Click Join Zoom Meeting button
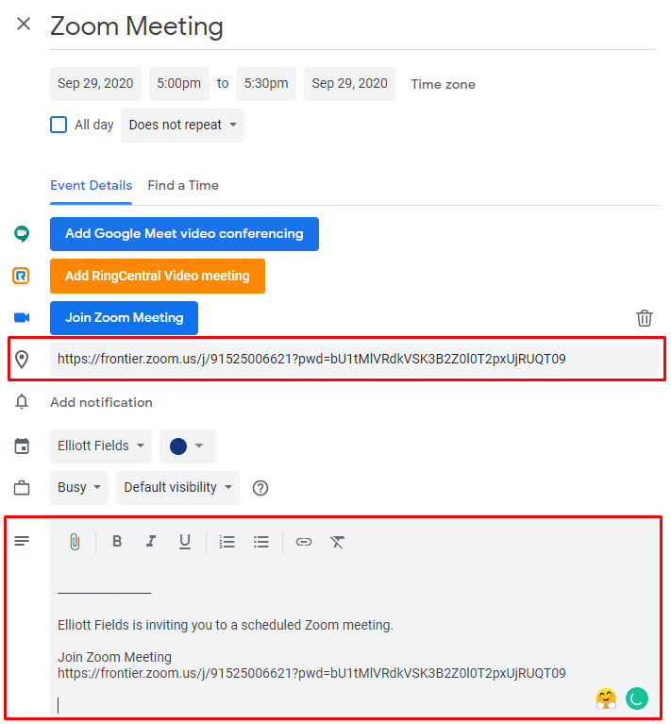The image size is (671, 724). coord(125,318)
